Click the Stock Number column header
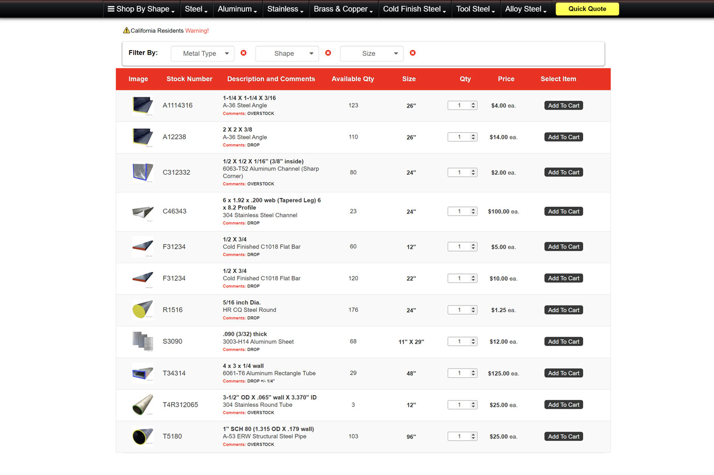Viewport: 714px width, 475px height. [189, 79]
